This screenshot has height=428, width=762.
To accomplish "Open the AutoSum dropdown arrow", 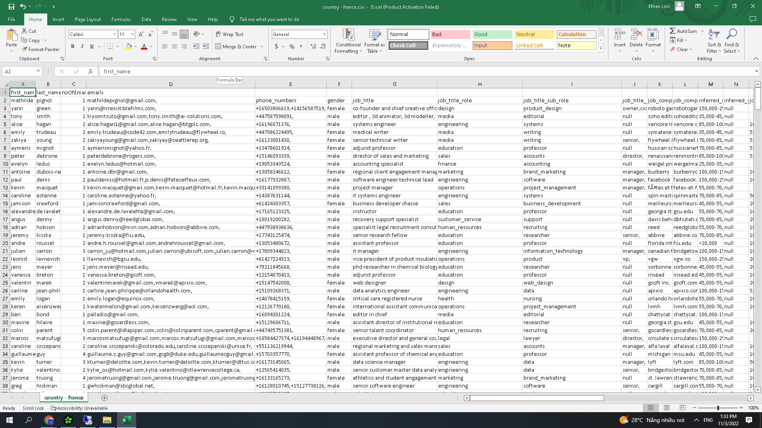I will tap(702, 31).
